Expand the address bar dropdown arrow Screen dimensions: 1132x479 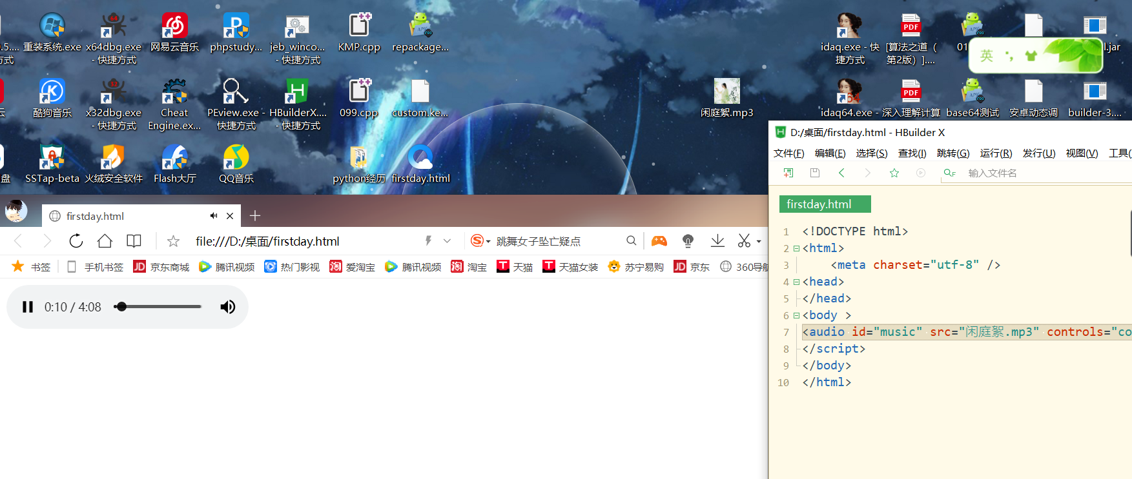click(447, 240)
